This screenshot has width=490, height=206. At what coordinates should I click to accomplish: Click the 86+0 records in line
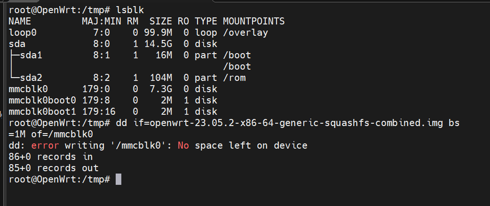click(x=51, y=157)
